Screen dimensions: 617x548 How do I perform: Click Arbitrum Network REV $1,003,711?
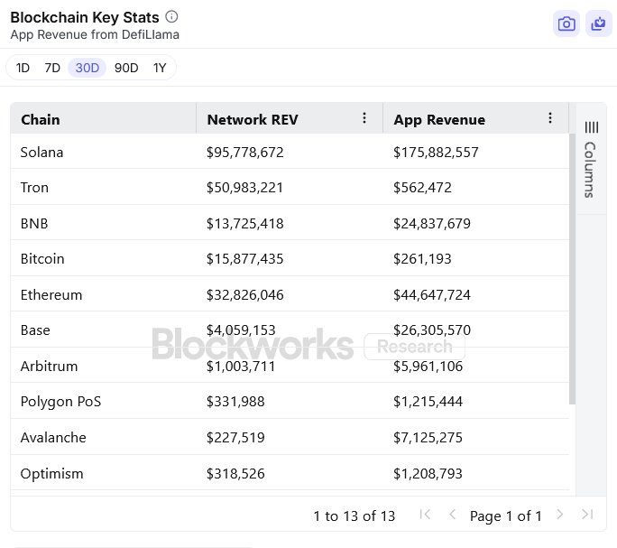(241, 367)
